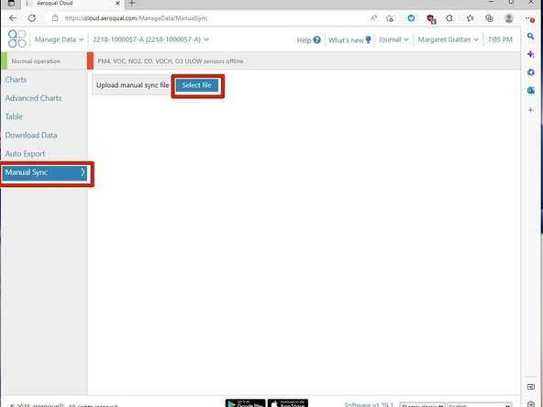
Task: Close the Aeroqual Cloud tab
Action: coord(117,3)
